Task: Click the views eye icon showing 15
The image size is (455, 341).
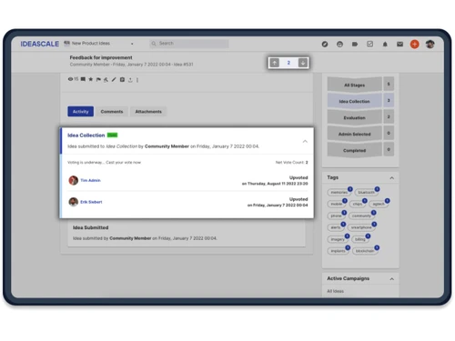Action: coord(70,79)
